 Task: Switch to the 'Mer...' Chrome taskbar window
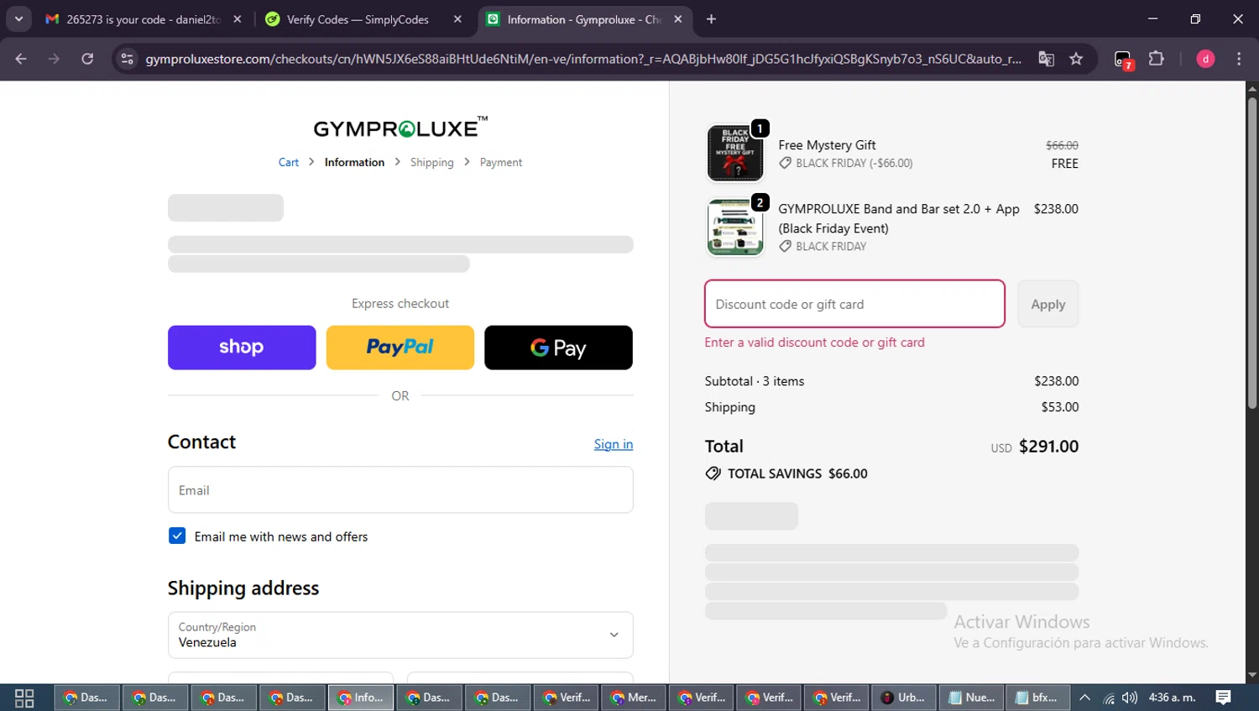tap(634, 698)
